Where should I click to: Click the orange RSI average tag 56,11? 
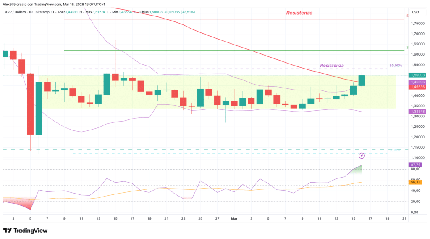pos(415,182)
